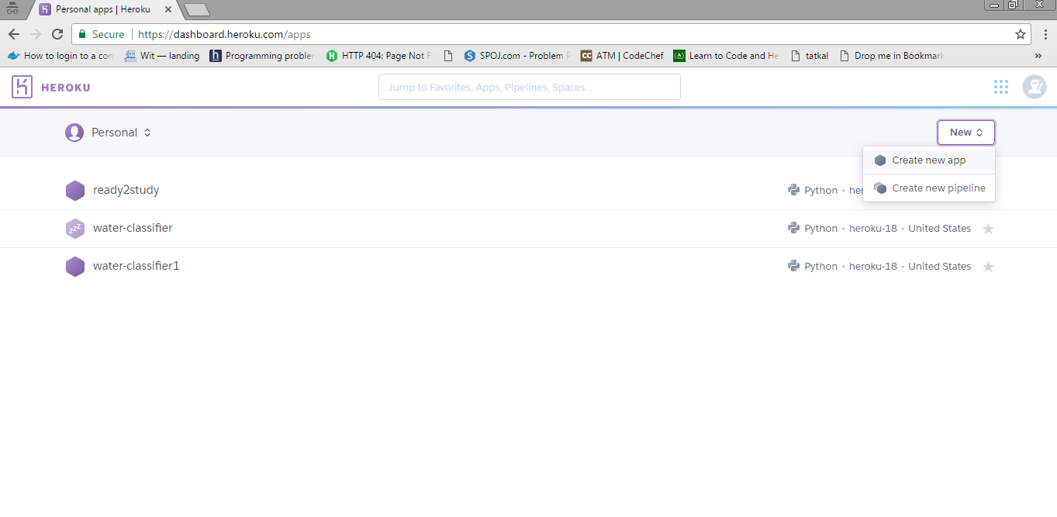Image resolution: width=1057 pixels, height=517 pixels.
Task: Open the 'How to login to a con' bookmark
Action: (x=60, y=56)
